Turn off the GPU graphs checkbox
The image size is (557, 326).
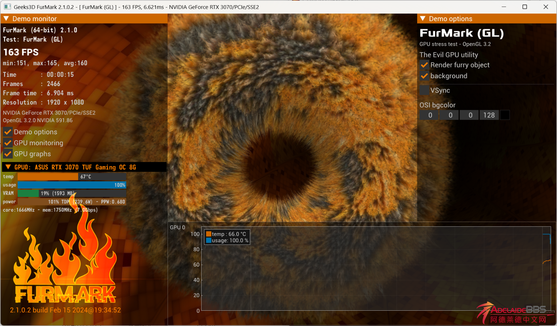click(8, 154)
